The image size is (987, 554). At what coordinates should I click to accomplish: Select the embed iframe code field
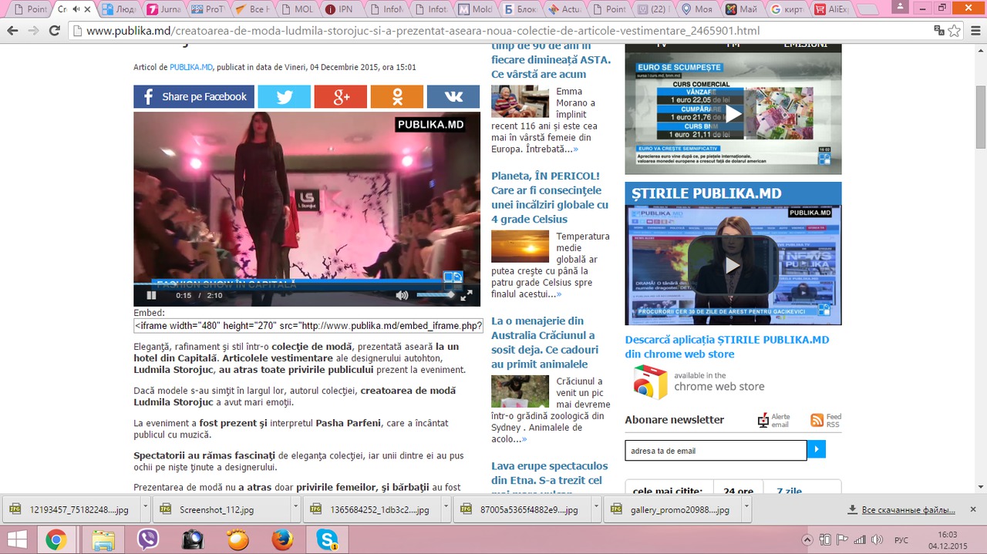click(308, 325)
